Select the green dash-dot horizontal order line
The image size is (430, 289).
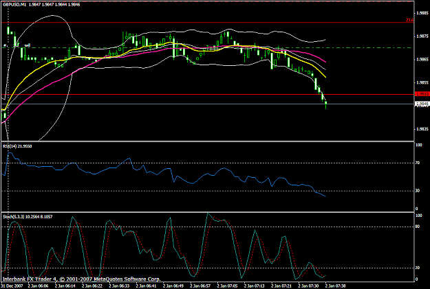click(207, 47)
